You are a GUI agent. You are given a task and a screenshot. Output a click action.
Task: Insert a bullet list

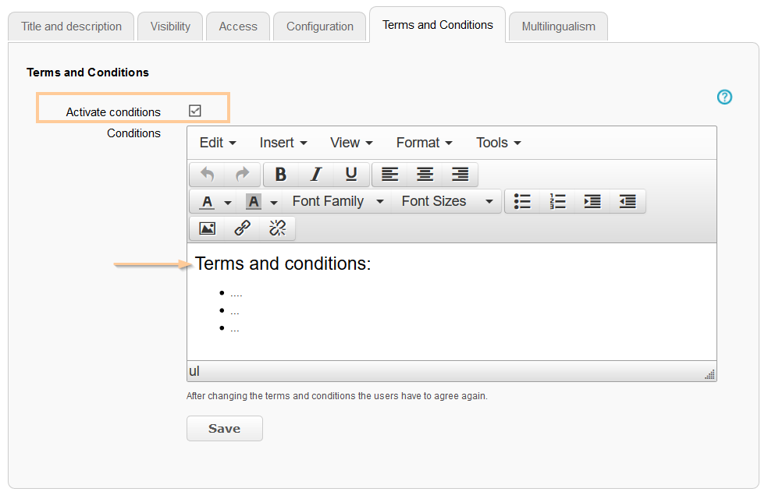coord(522,201)
